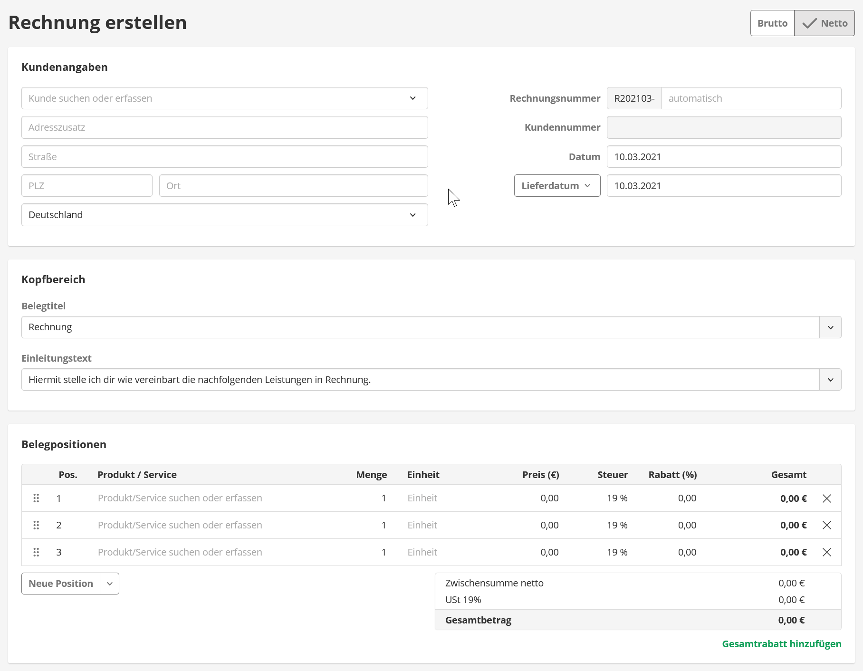Focus the Rechnungsnummer automatisch field
This screenshot has width=863, height=671.
[751, 98]
